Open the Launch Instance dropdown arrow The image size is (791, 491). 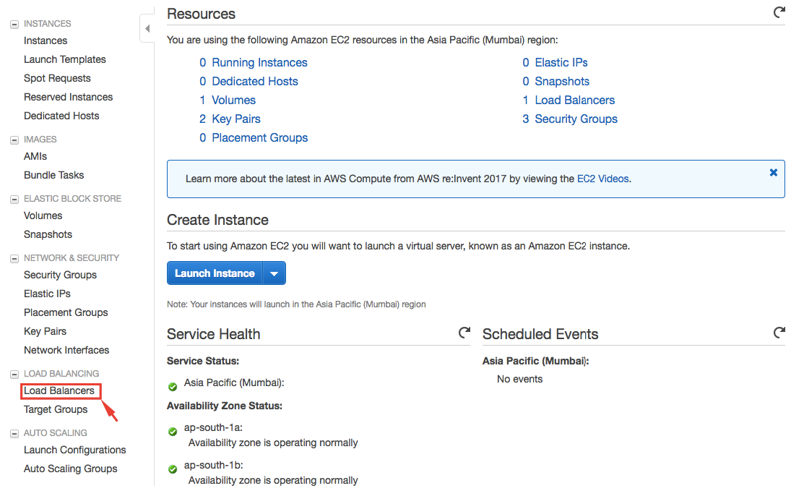(x=274, y=273)
